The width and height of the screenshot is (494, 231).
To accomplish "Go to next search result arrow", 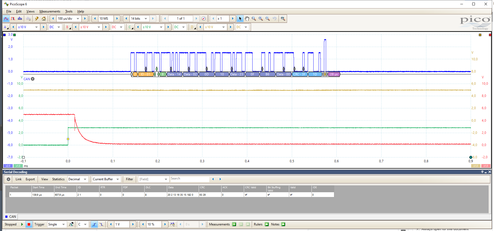I will (x=220, y=179).
